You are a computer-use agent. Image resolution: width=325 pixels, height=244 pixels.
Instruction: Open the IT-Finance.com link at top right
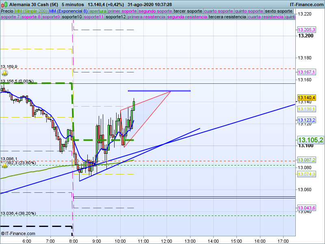307,4
